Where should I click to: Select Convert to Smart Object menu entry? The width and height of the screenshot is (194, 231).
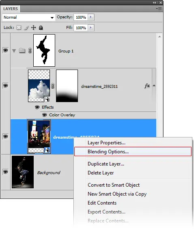(x=114, y=185)
